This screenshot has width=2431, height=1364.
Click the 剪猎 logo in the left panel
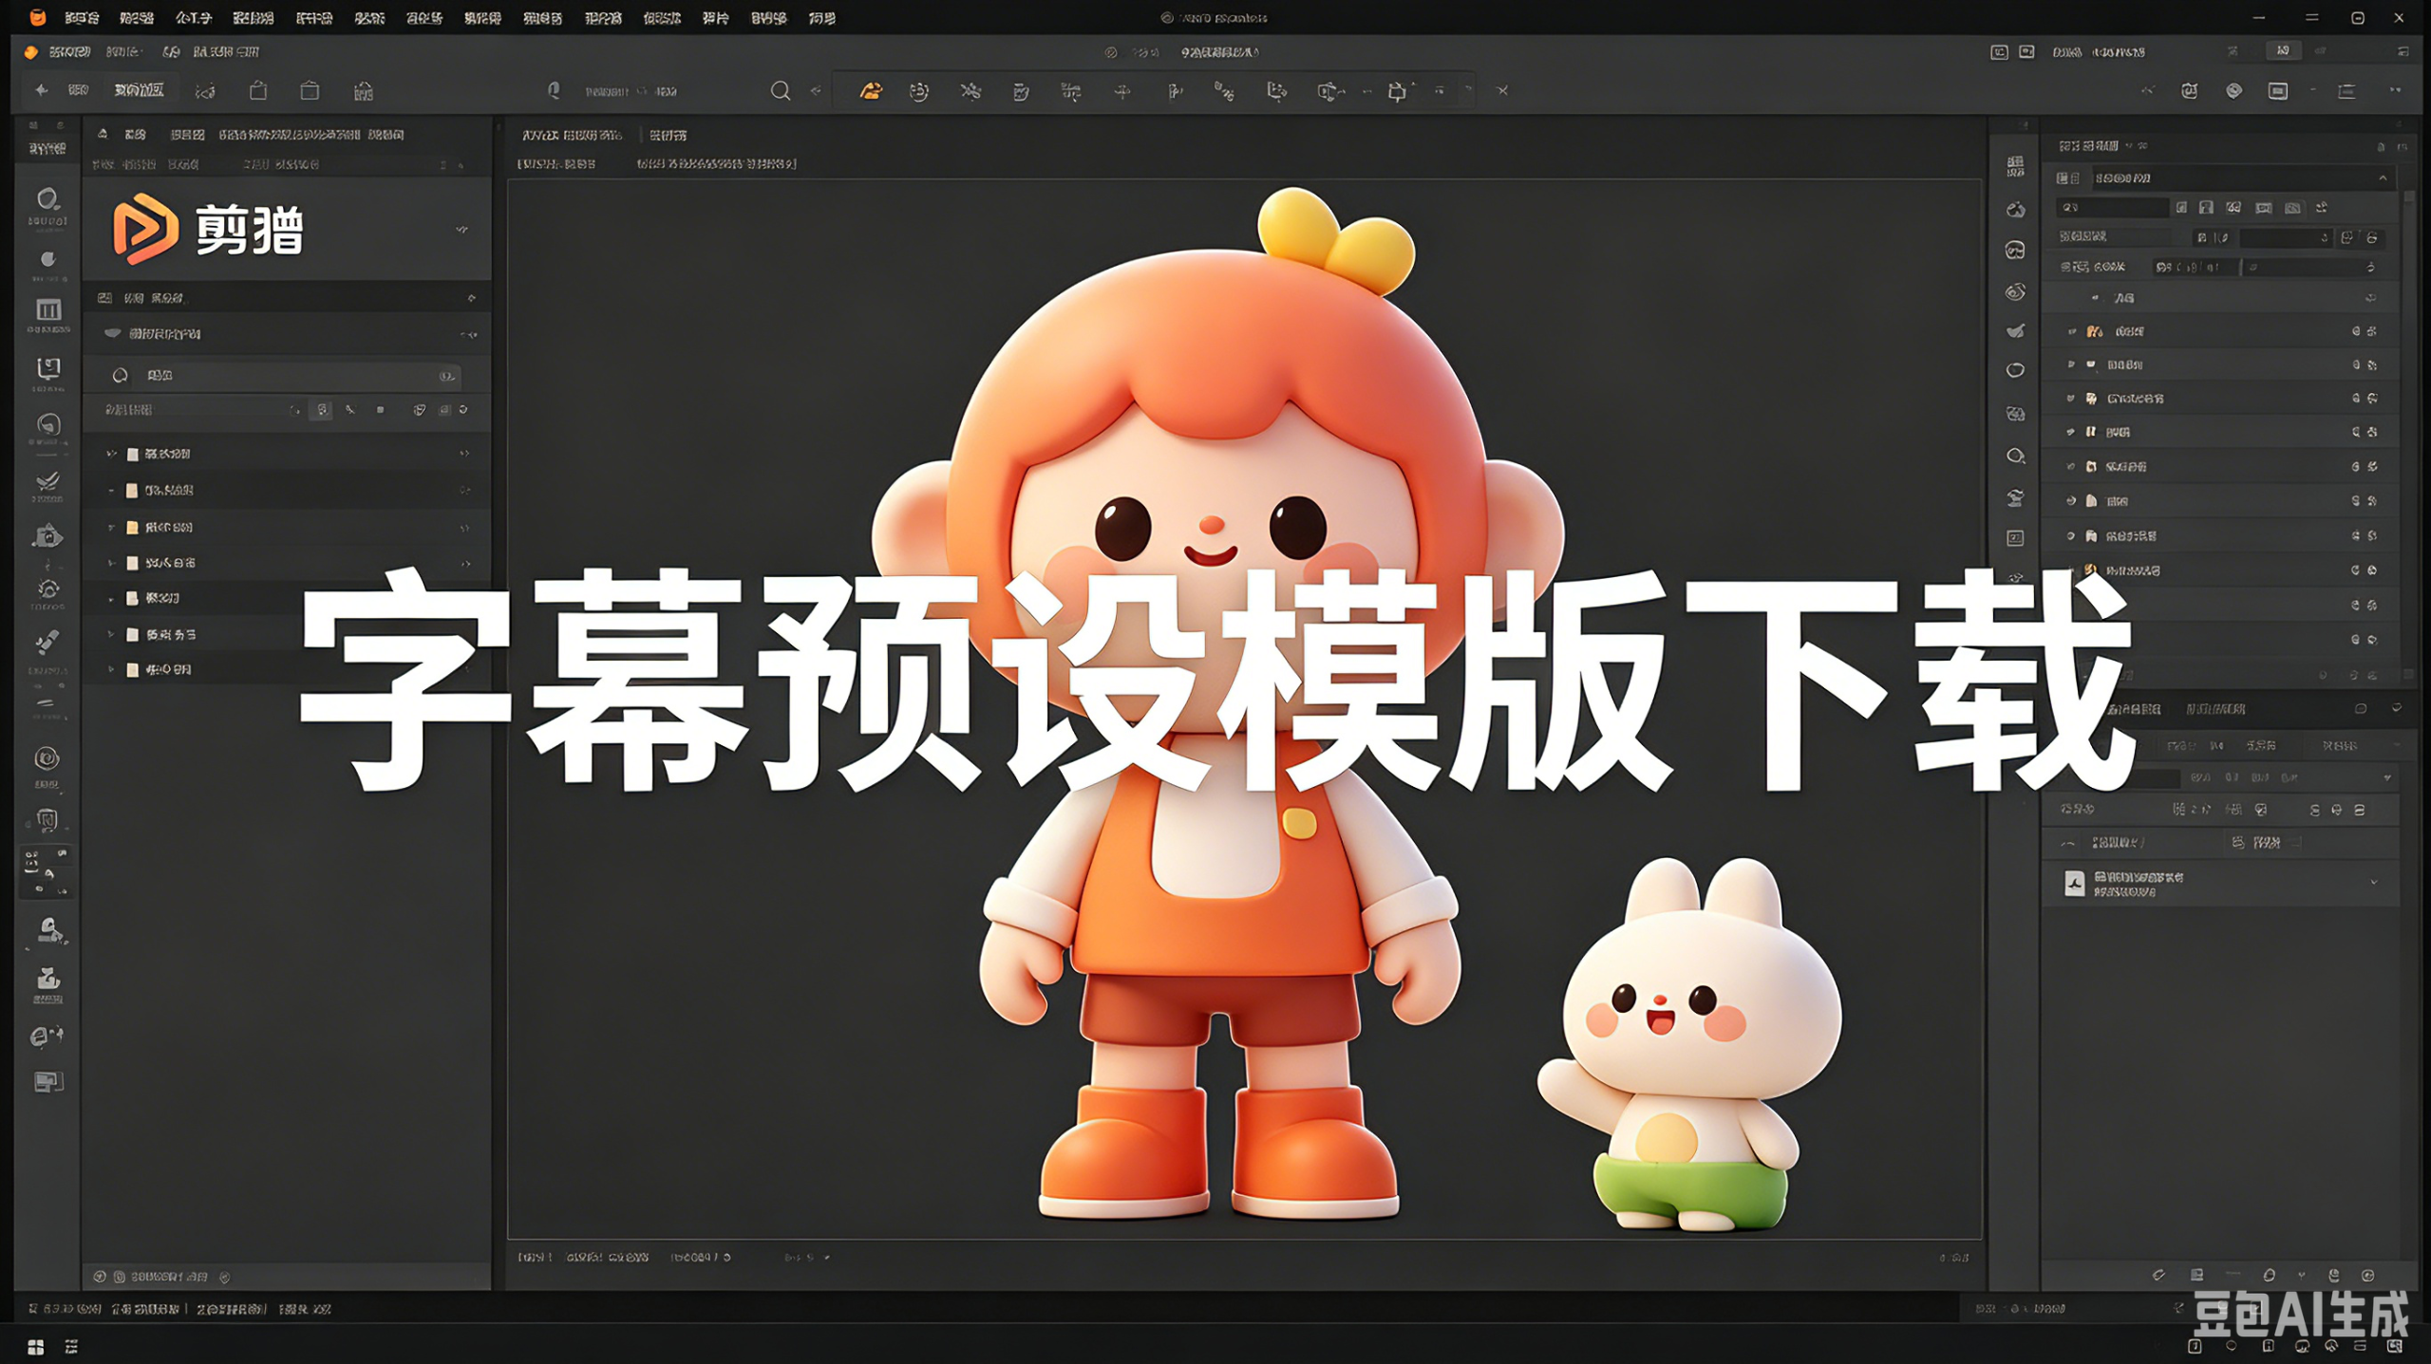[x=208, y=229]
